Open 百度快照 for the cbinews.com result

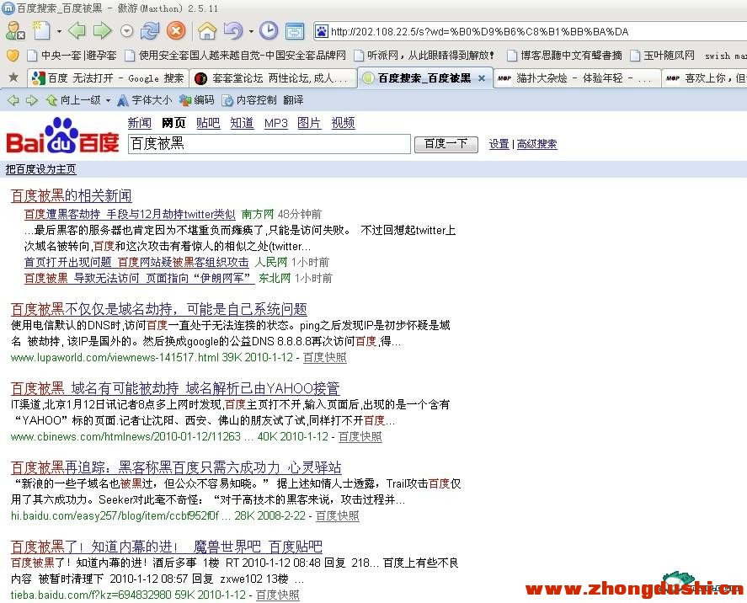360,436
